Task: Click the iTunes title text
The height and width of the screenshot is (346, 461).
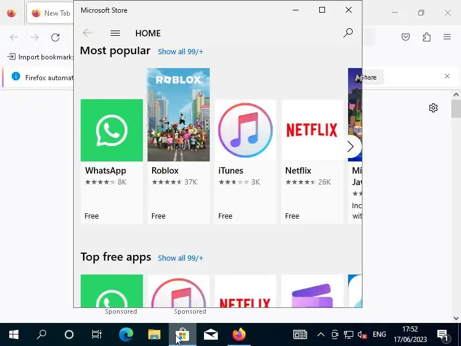Action: 231,171
